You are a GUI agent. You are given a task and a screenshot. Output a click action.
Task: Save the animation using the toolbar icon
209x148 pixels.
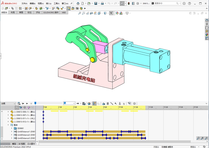(84, 103)
